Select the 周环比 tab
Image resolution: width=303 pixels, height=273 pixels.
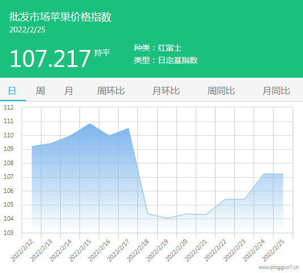click(x=111, y=91)
